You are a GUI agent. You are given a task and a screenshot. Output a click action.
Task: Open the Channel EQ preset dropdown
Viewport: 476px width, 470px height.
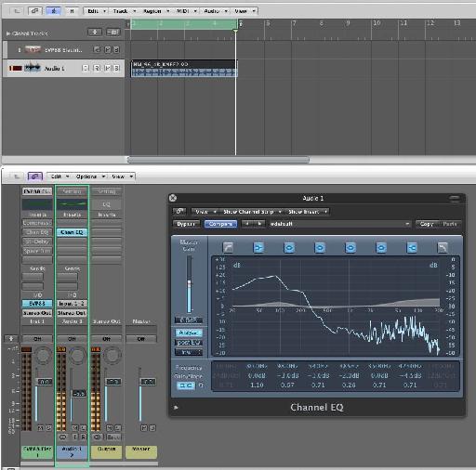tap(340, 224)
